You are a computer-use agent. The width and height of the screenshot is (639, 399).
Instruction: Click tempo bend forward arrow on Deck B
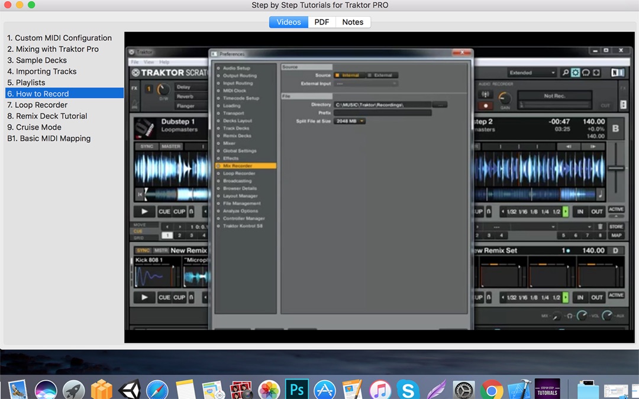tap(592, 146)
